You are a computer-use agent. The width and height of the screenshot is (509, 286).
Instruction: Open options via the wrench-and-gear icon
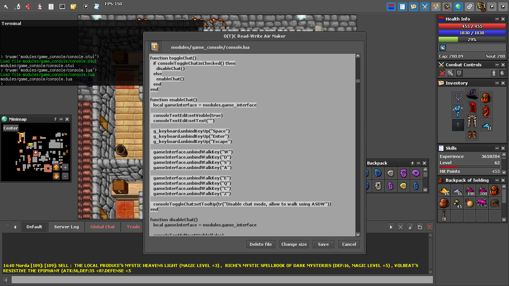click(x=17, y=7)
